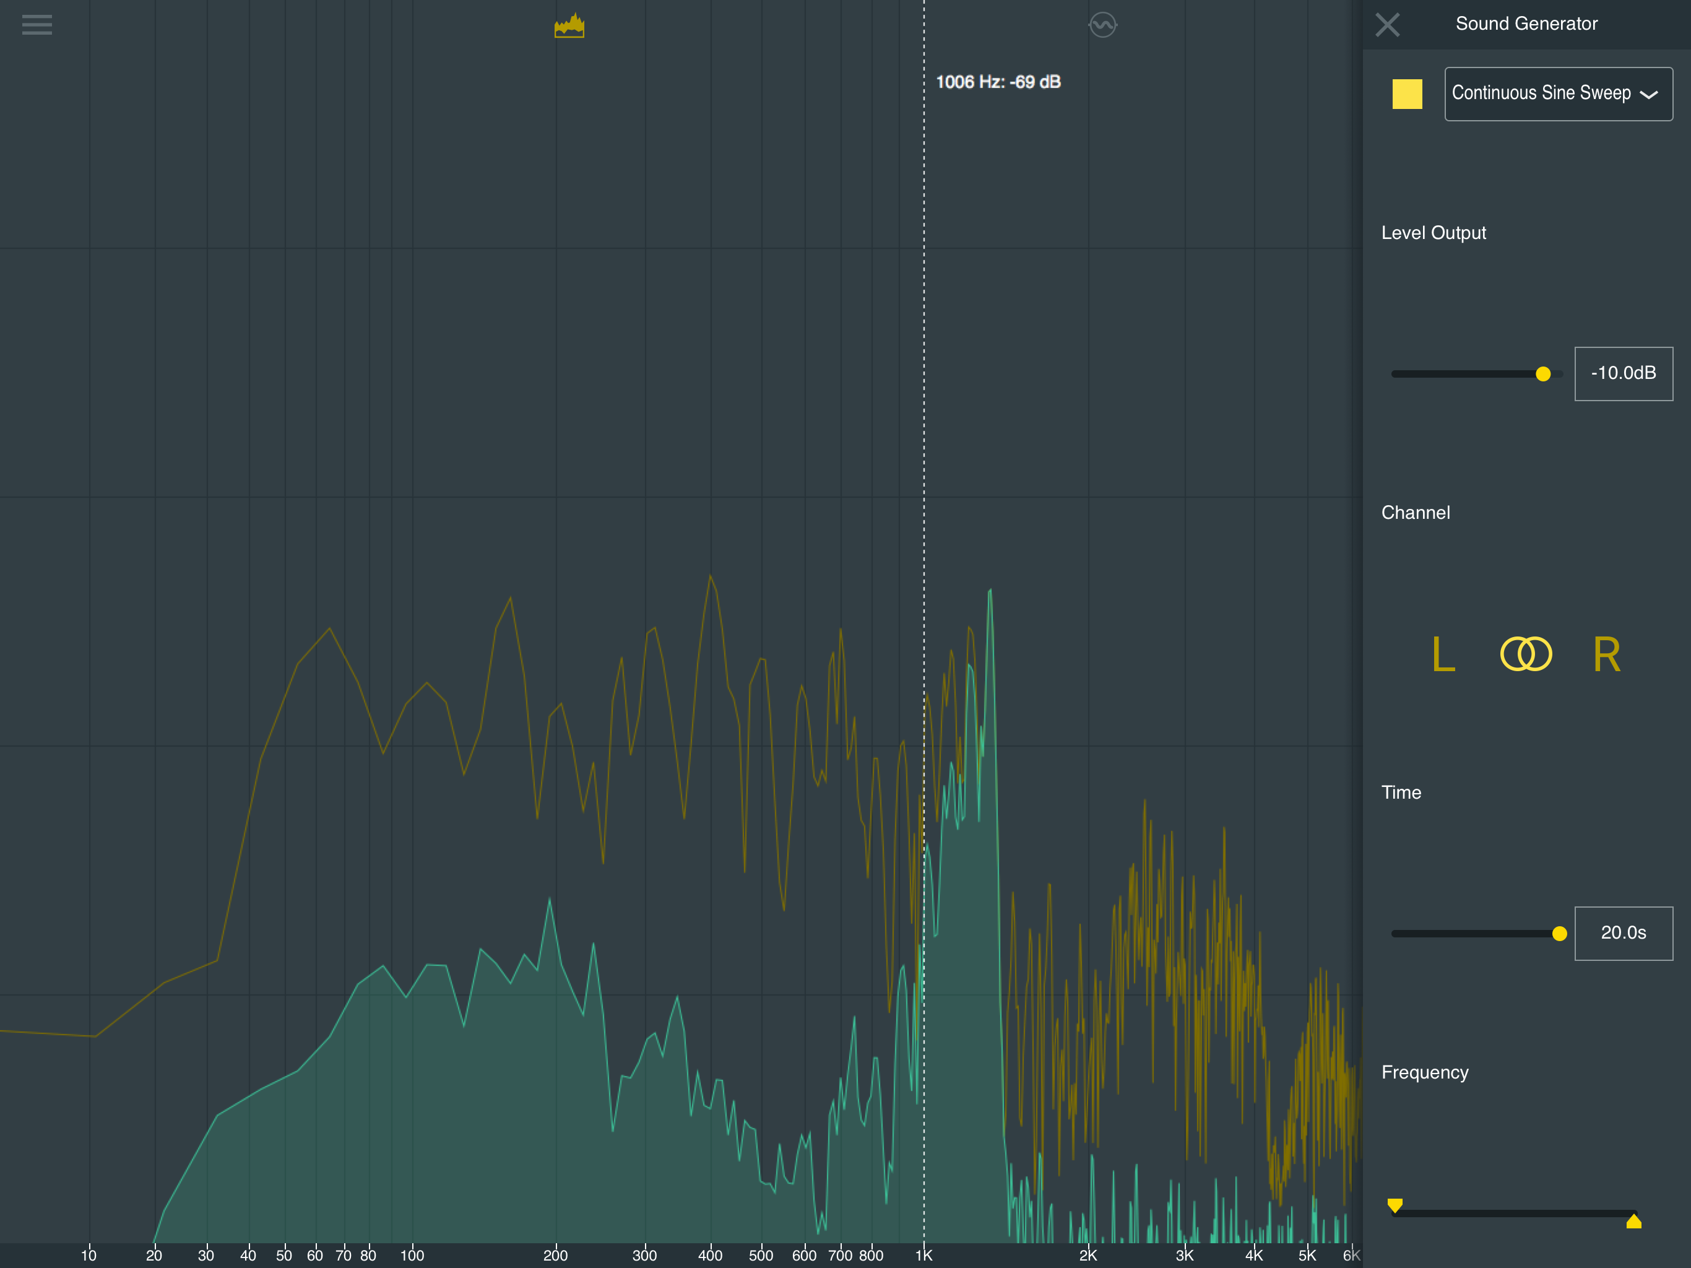Click the lower frequency range handle
The image size is (1691, 1268).
coord(1395,1205)
